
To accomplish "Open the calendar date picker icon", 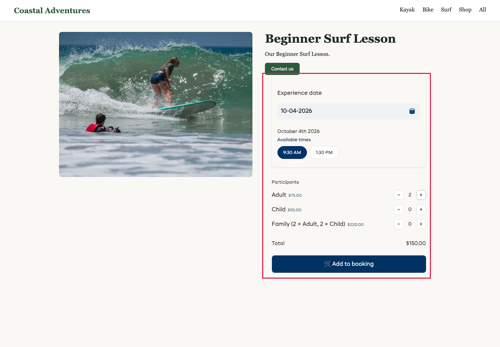I will tap(412, 111).
